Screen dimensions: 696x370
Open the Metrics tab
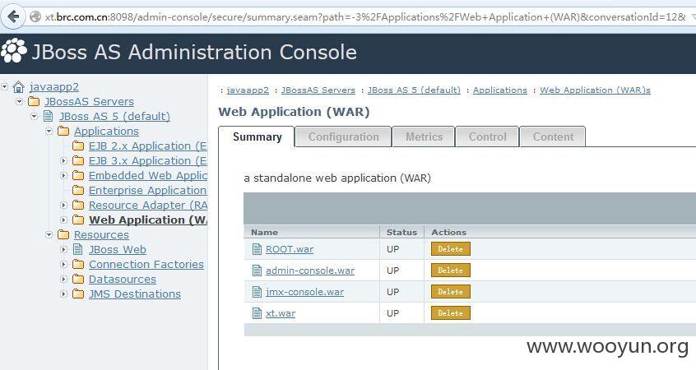pos(424,136)
